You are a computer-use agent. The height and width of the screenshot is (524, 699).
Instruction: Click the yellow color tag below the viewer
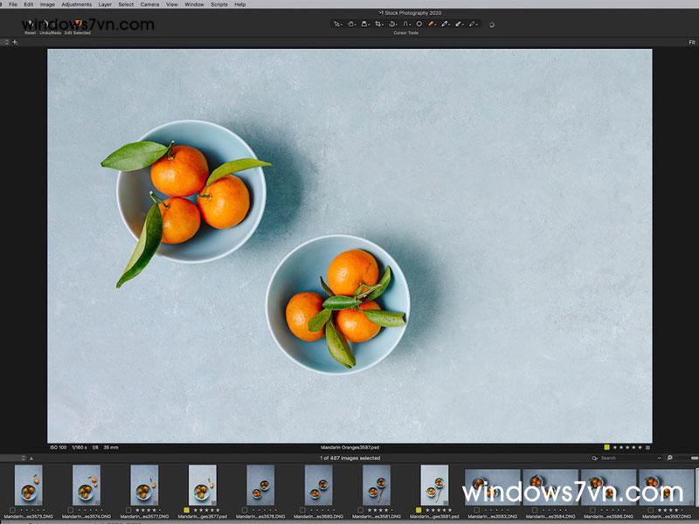(606, 447)
